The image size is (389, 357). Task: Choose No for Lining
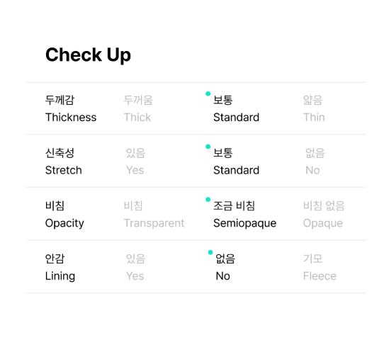coord(225,267)
